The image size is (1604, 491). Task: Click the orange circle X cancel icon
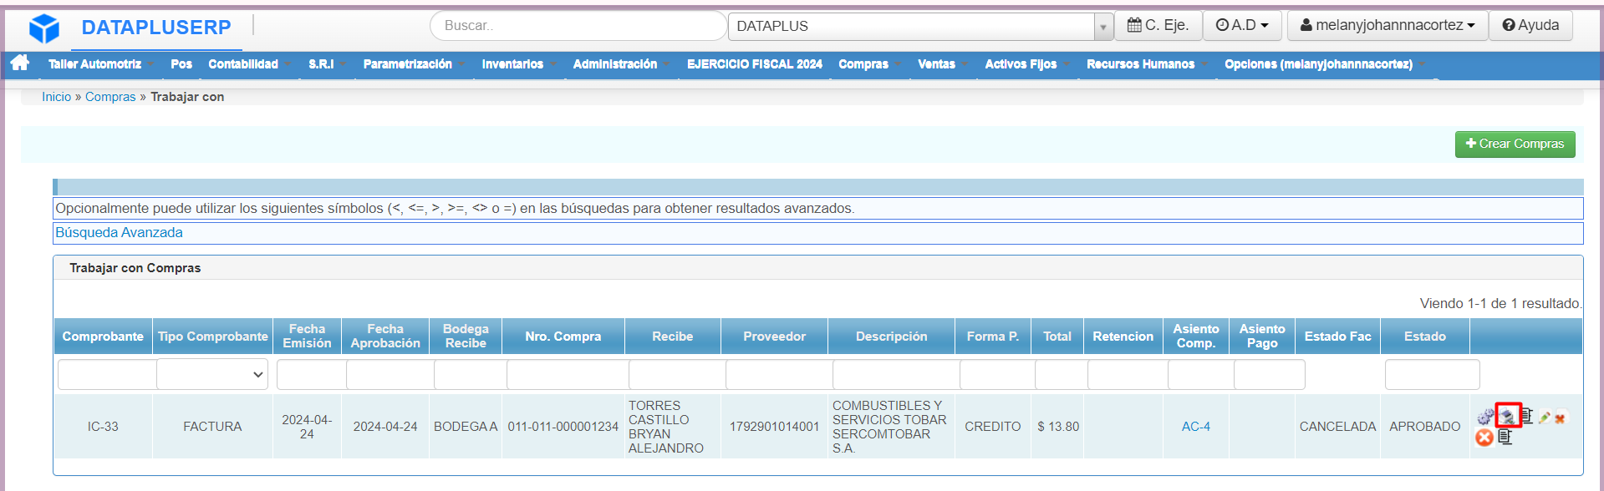(x=1484, y=438)
